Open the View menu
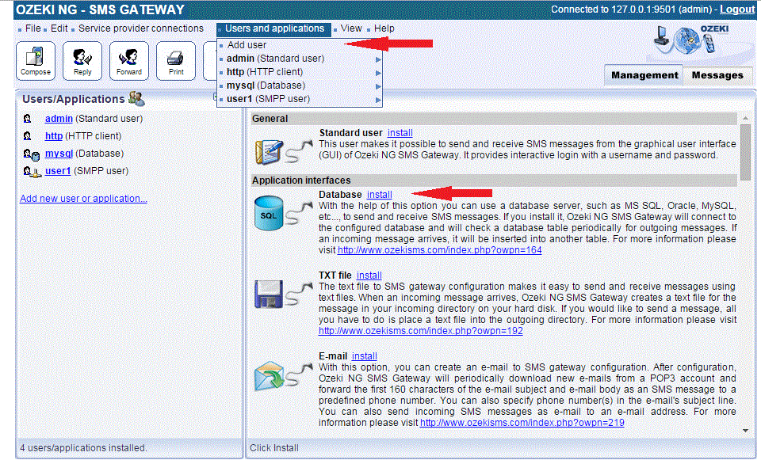This screenshot has height=460, width=761. [350, 28]
